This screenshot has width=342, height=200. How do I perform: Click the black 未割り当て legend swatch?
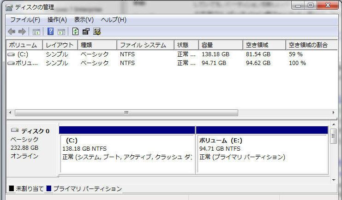tap(12, 188)
